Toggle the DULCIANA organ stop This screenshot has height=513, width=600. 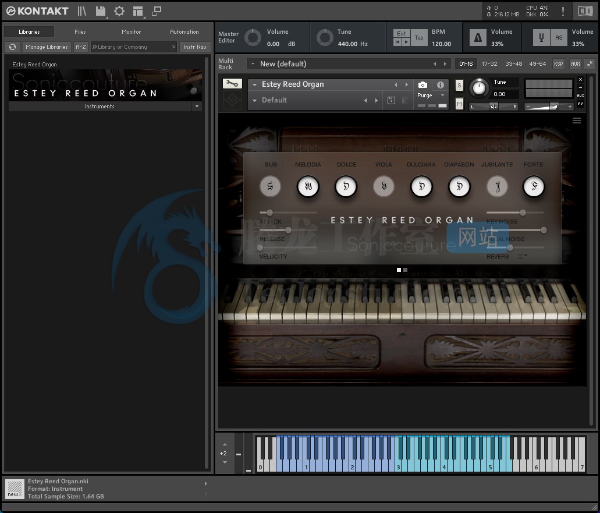click(x=421, y=186)
